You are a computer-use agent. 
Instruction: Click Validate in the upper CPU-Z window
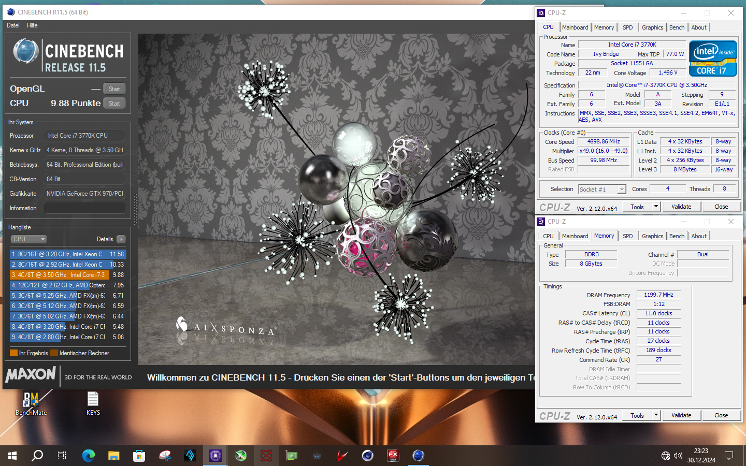pyautogui.click(x=681, y=207)
